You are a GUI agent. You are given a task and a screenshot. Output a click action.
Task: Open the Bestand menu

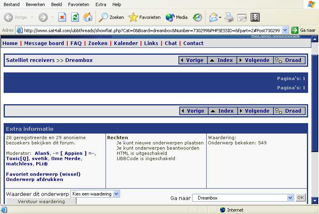coord(12,4)
